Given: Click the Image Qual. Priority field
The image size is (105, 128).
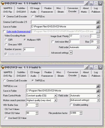Looking at the screenshot, I should pos(74,36).
